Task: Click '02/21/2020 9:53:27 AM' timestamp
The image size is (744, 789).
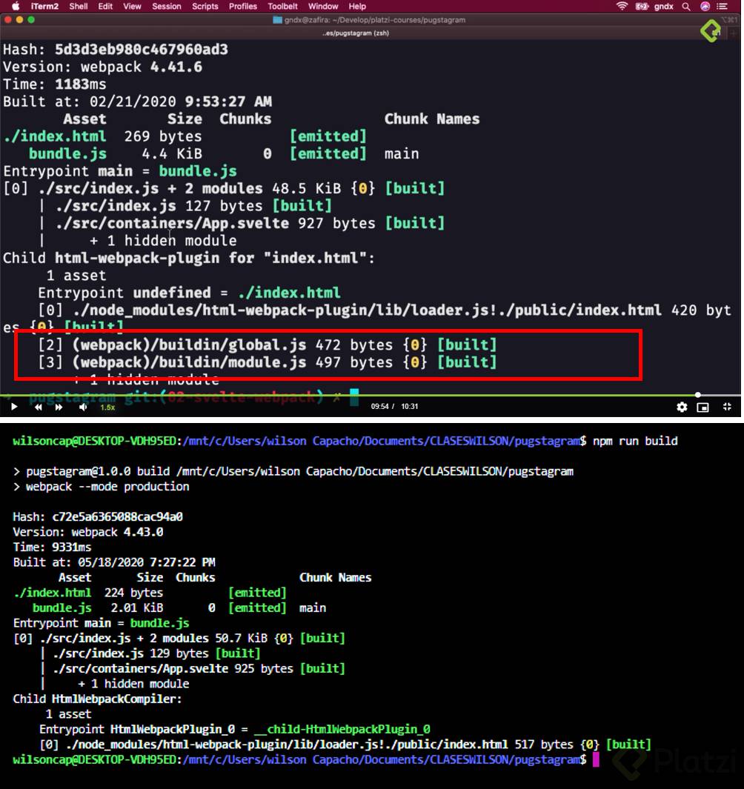Action: pyautogui.click(x=181, y=101)
